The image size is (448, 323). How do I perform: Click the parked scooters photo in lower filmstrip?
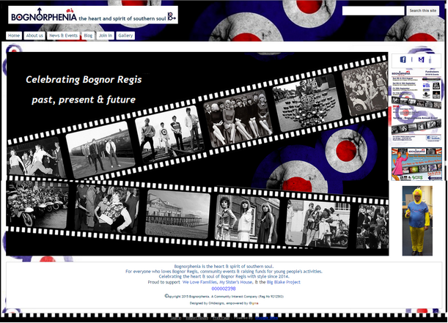coord(37,204)
